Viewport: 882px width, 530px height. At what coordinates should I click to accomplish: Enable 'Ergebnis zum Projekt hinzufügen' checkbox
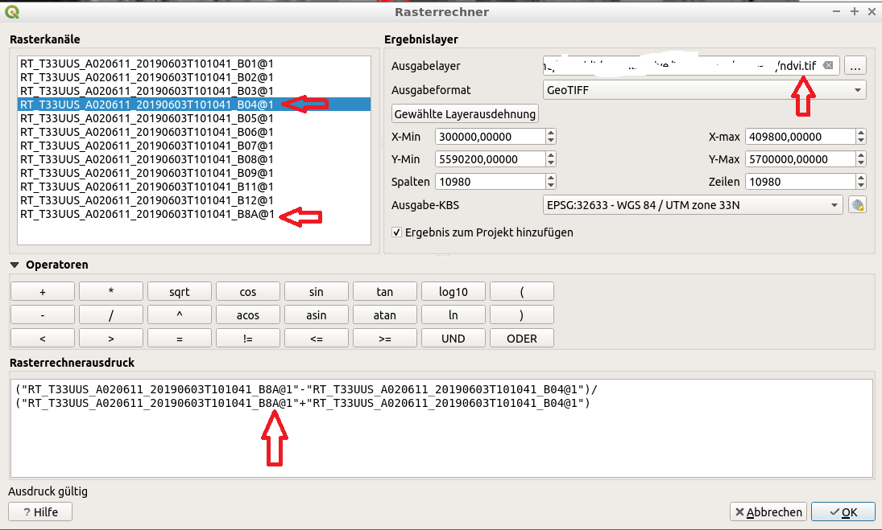point(396,232)
